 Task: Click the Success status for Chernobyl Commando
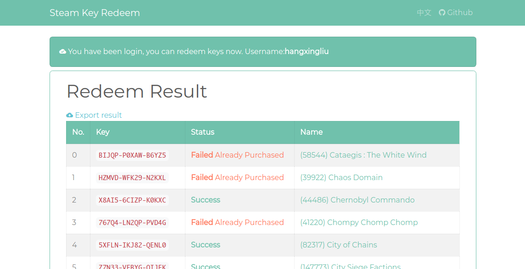tap(206, 200)
